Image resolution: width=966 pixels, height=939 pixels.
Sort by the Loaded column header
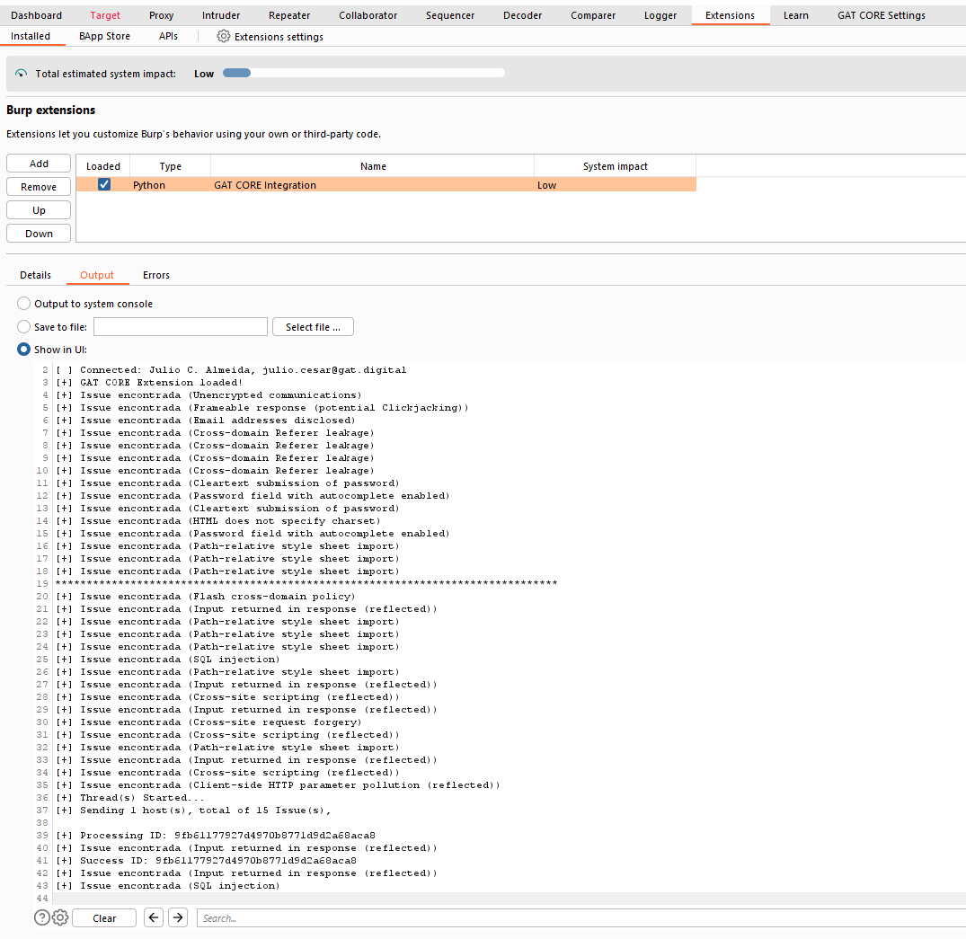click(102, 166)
